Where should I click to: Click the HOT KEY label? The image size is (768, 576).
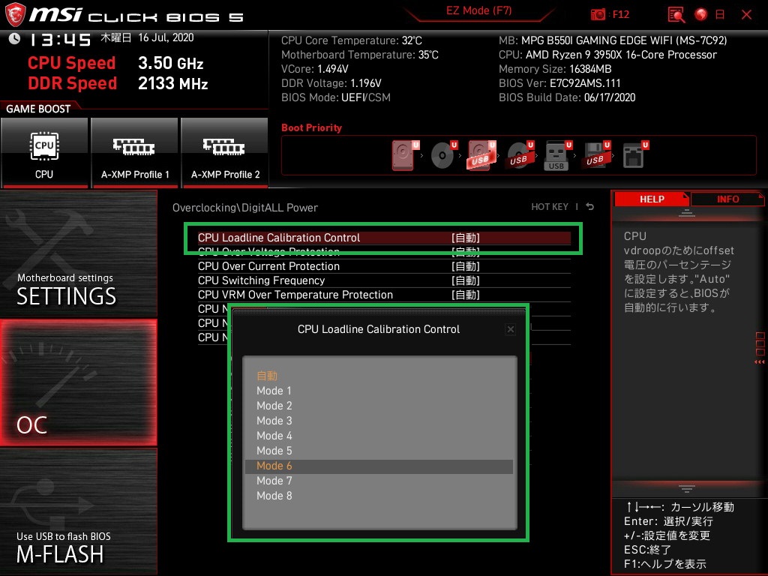coord(550,207)
